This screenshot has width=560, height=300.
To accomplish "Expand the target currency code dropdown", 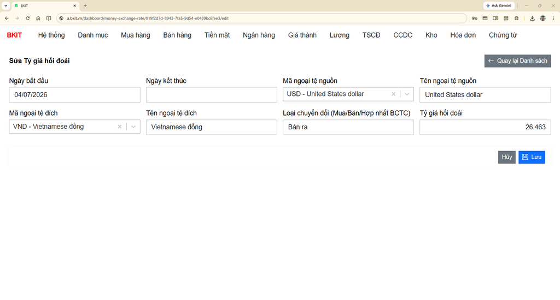I will coord(133,127).
